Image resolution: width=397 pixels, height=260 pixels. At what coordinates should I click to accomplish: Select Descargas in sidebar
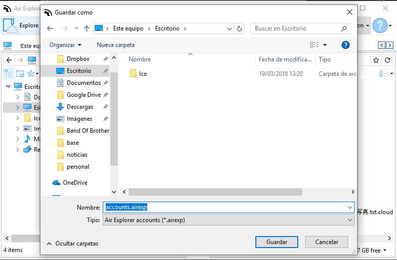coord(80,107)
